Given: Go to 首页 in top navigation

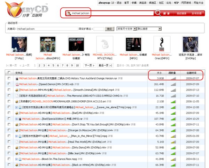Looking at the screenshot, I should pos(126,3).
